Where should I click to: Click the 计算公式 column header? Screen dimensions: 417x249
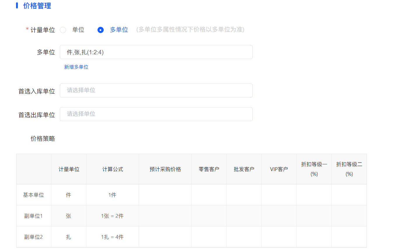(x=112, y=169)
